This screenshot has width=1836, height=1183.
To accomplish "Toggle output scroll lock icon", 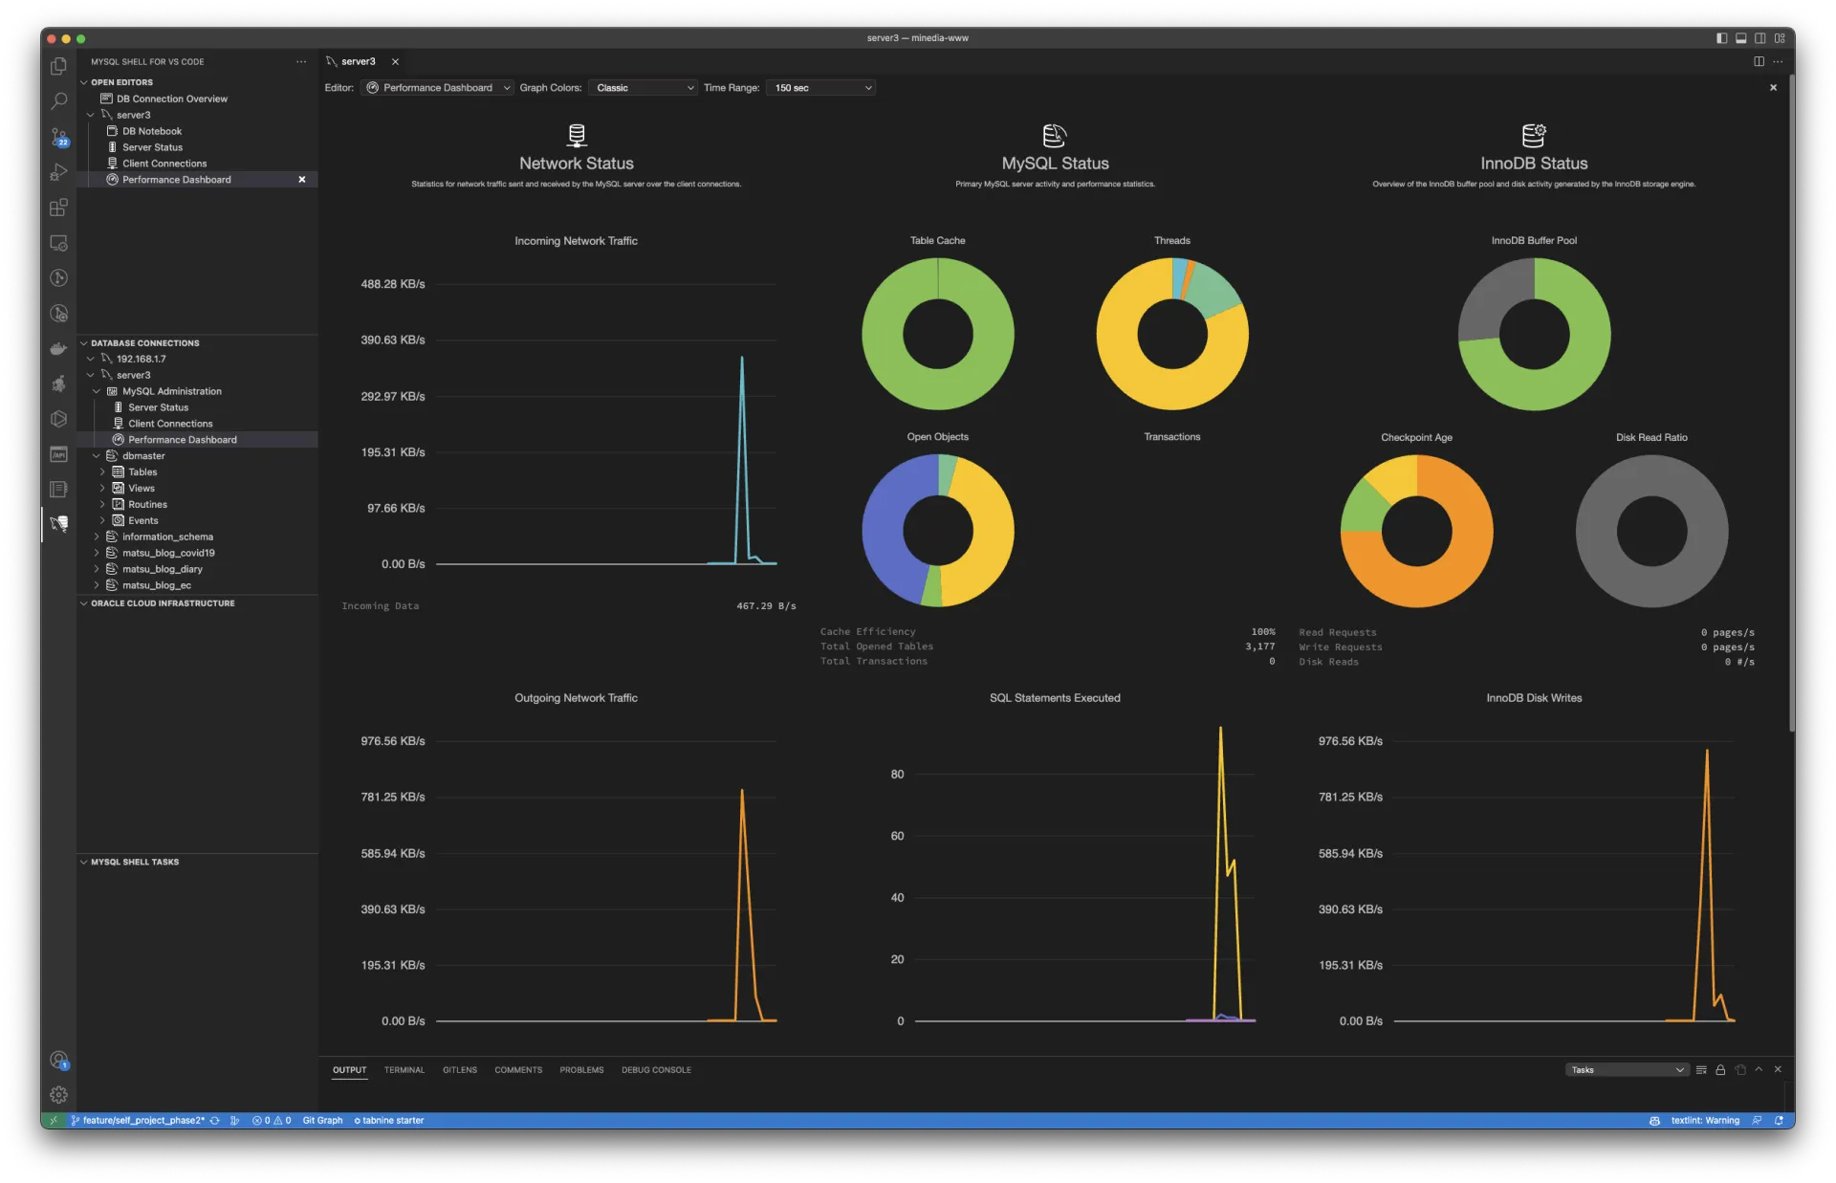I will tap(1720, 1070).
